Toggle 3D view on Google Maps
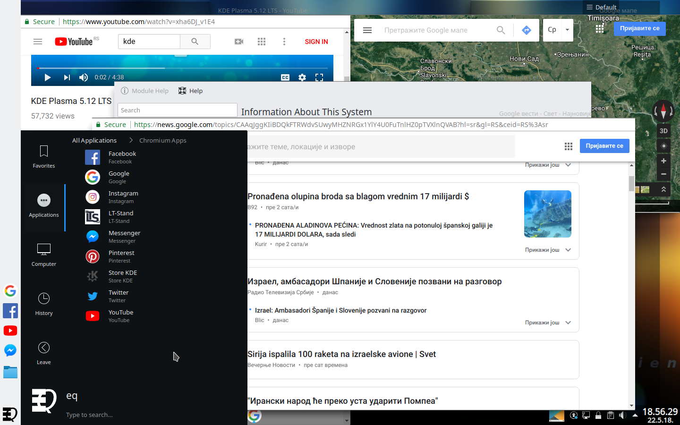This screenshot has width=680, height=425. coord(663,131)
